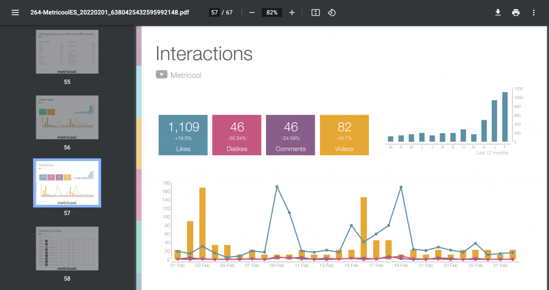Select the page 57 Interactions thumbnail
This screenshot has height=290, width=549.
coord(67,183)
